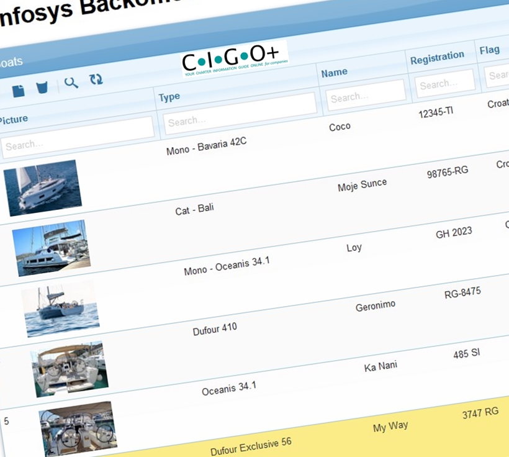Refresh the boats list with reload icon
509x457 pixels.
pos(96,79)
